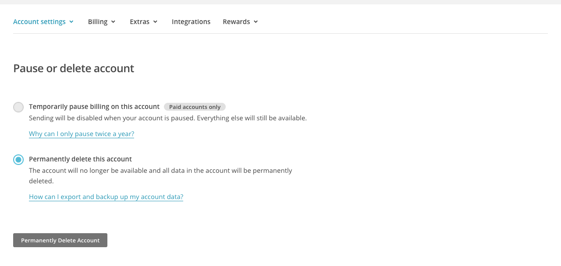Click the 'Pause or delete account' heading
This screenshot has width=561, height=266.
(74, 68)
